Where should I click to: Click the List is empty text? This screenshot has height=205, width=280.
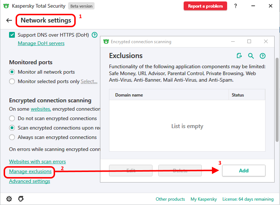(x=187, y=126)
